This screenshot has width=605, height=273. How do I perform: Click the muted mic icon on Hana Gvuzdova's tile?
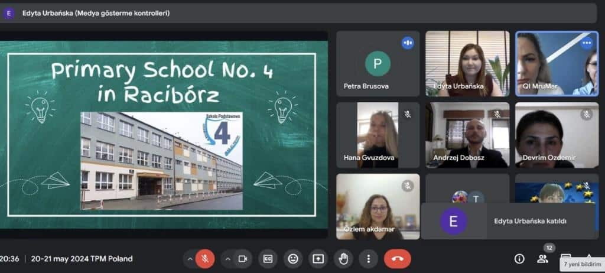tap(408, 114)
